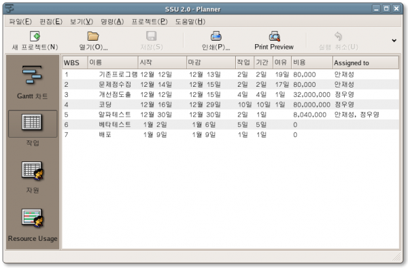Click cost value 80,000,000
The height and width of the screenshot is (268, 408).
click(311, 104)
